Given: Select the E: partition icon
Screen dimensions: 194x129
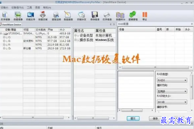Looking at the screenshot, I should [7, 41].
